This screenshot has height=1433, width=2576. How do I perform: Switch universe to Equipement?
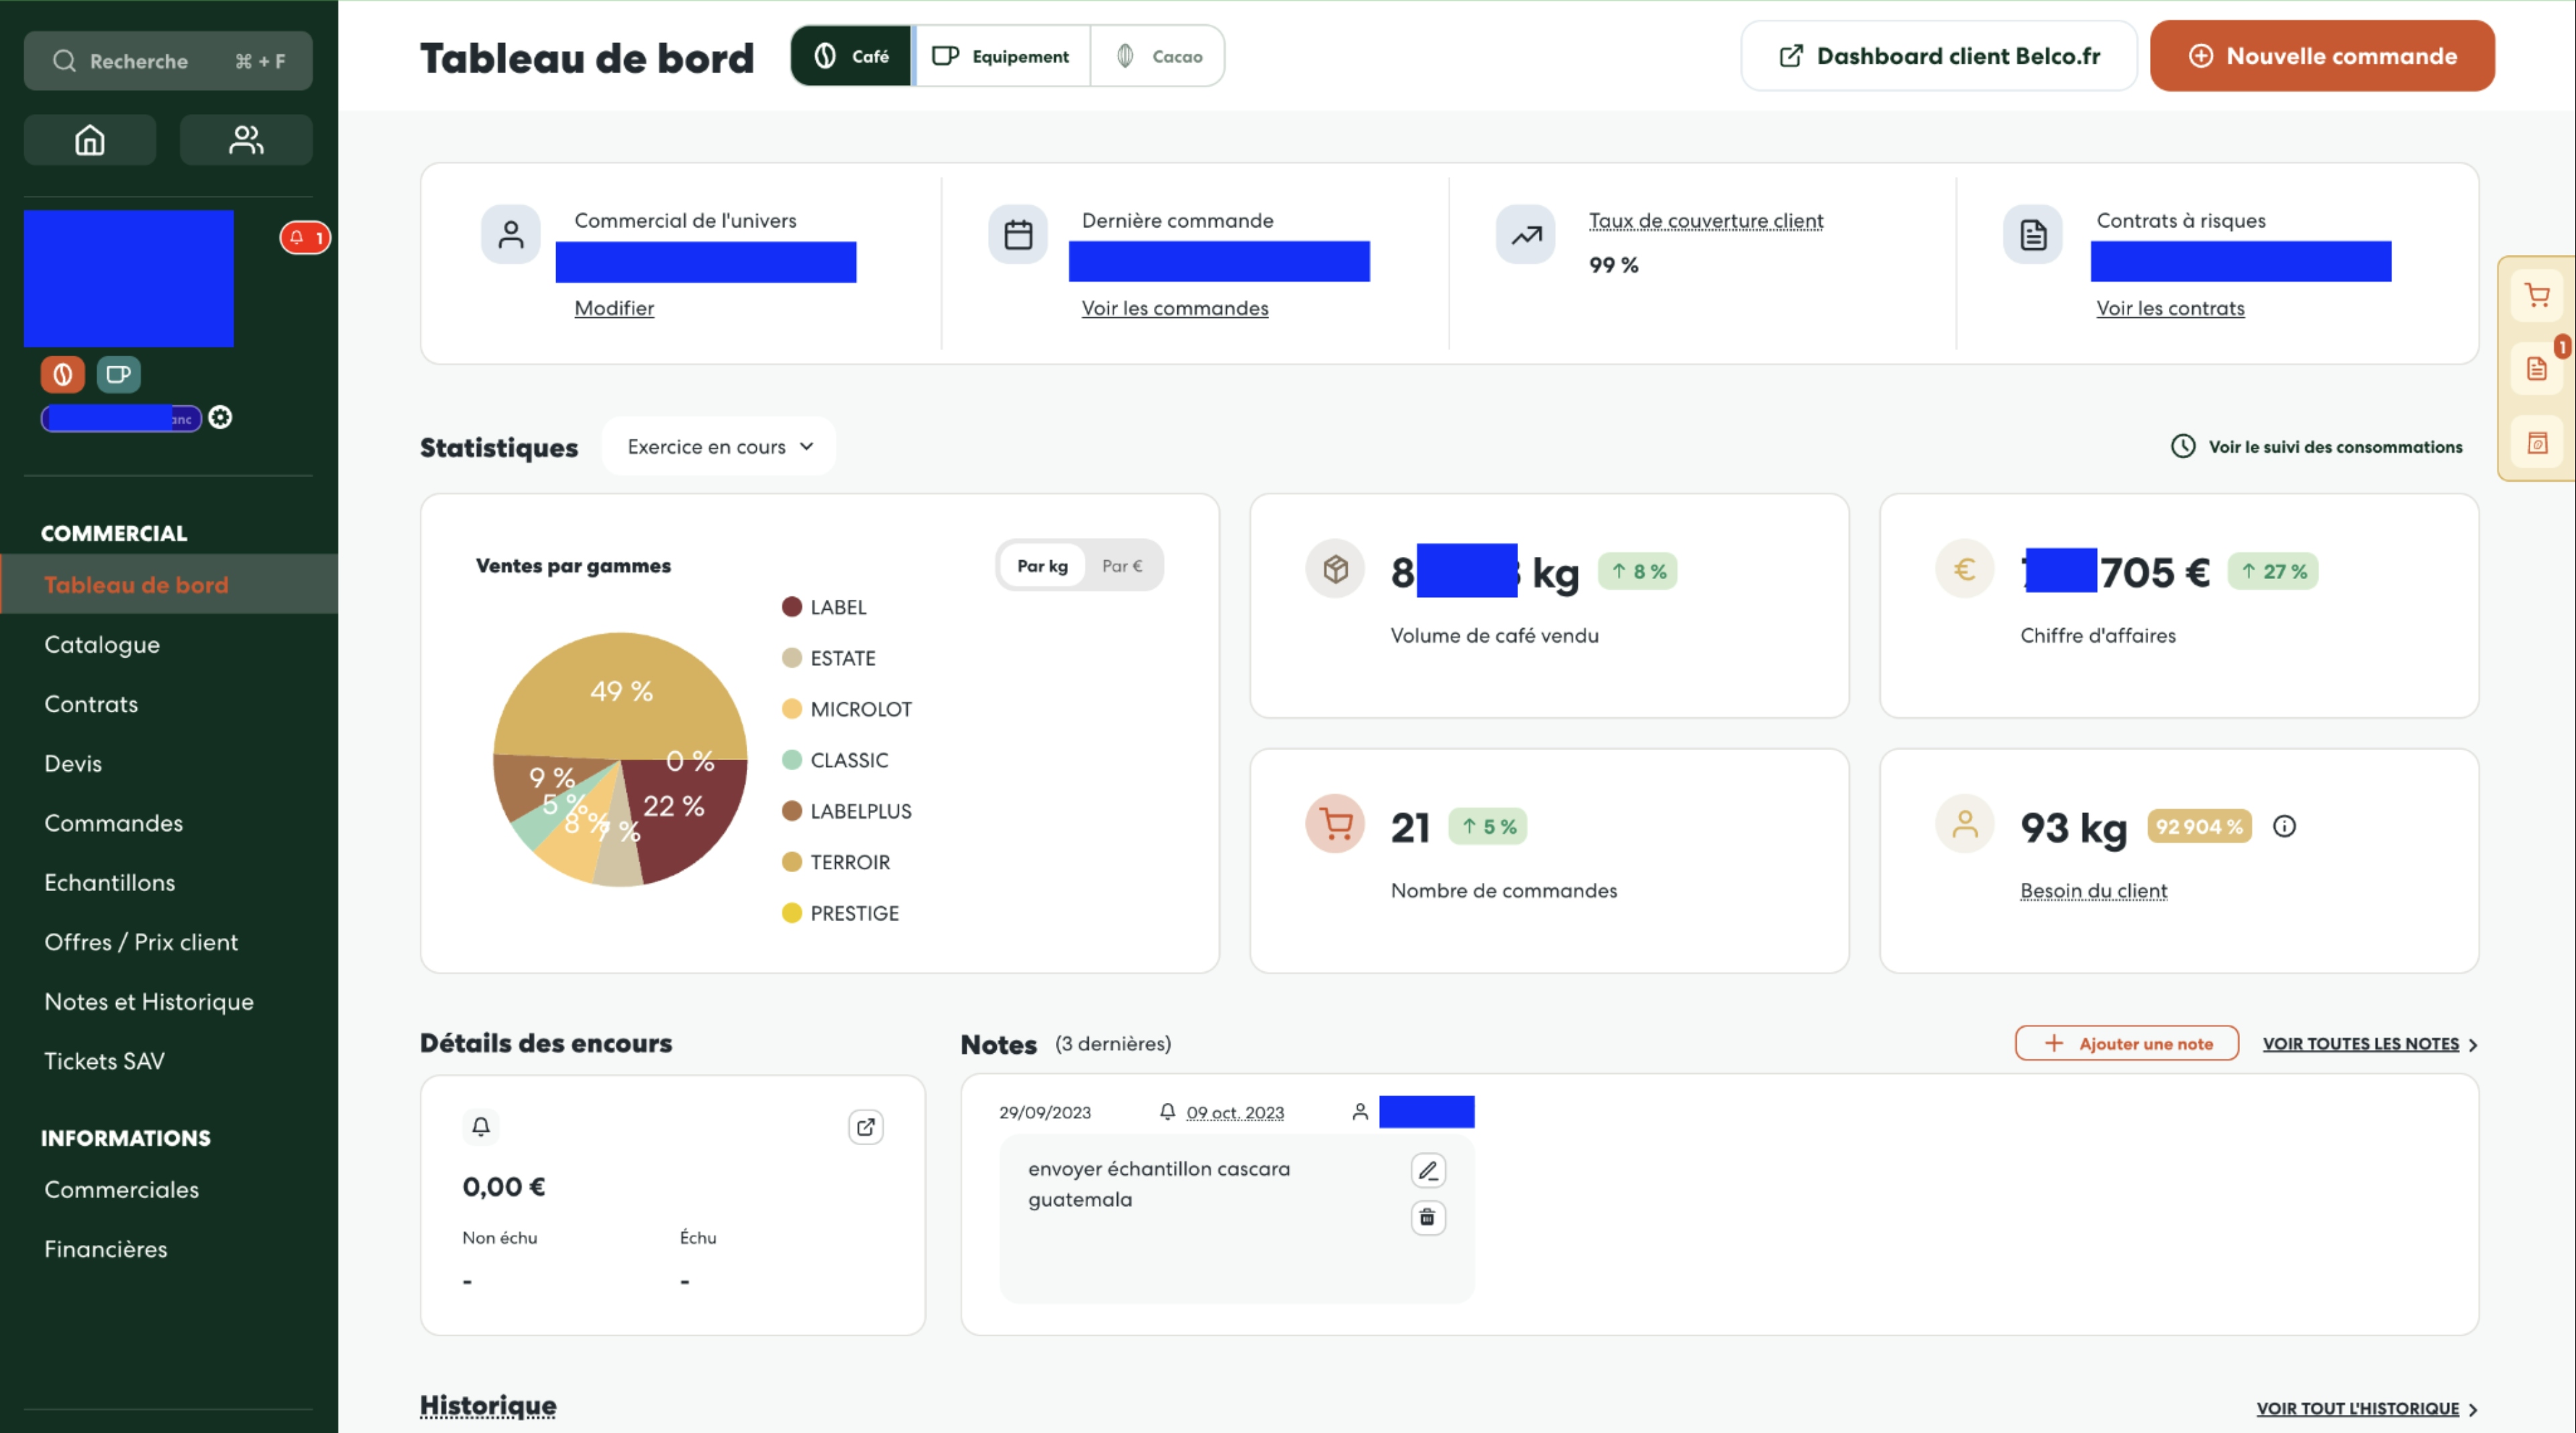[1001, 57]
